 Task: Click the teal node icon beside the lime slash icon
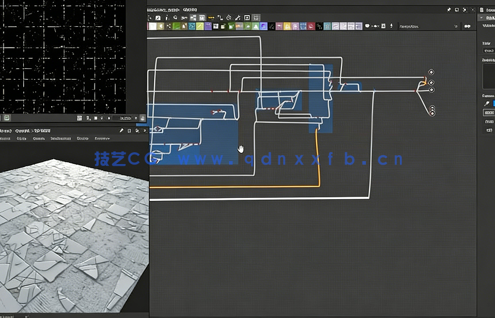pos(192,26)
